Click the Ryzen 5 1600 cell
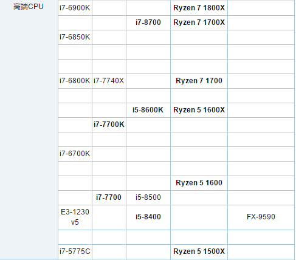The width and height of the screenshot is (296, 260). point(199,183)
